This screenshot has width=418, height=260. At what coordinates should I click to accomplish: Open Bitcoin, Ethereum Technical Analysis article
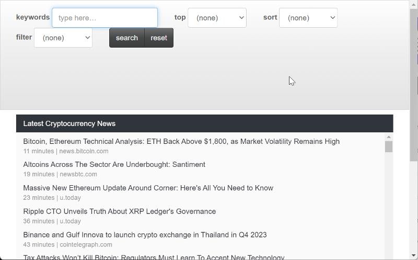pos(181,141)
